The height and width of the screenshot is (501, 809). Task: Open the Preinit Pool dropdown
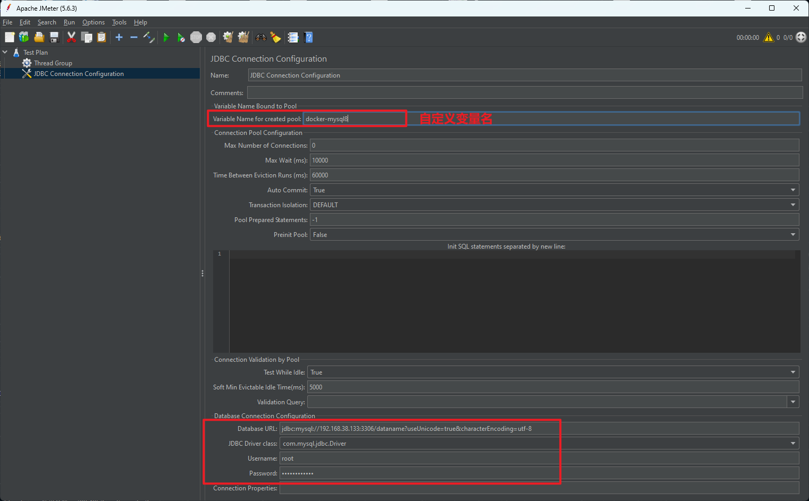click(x=554, y=235)
